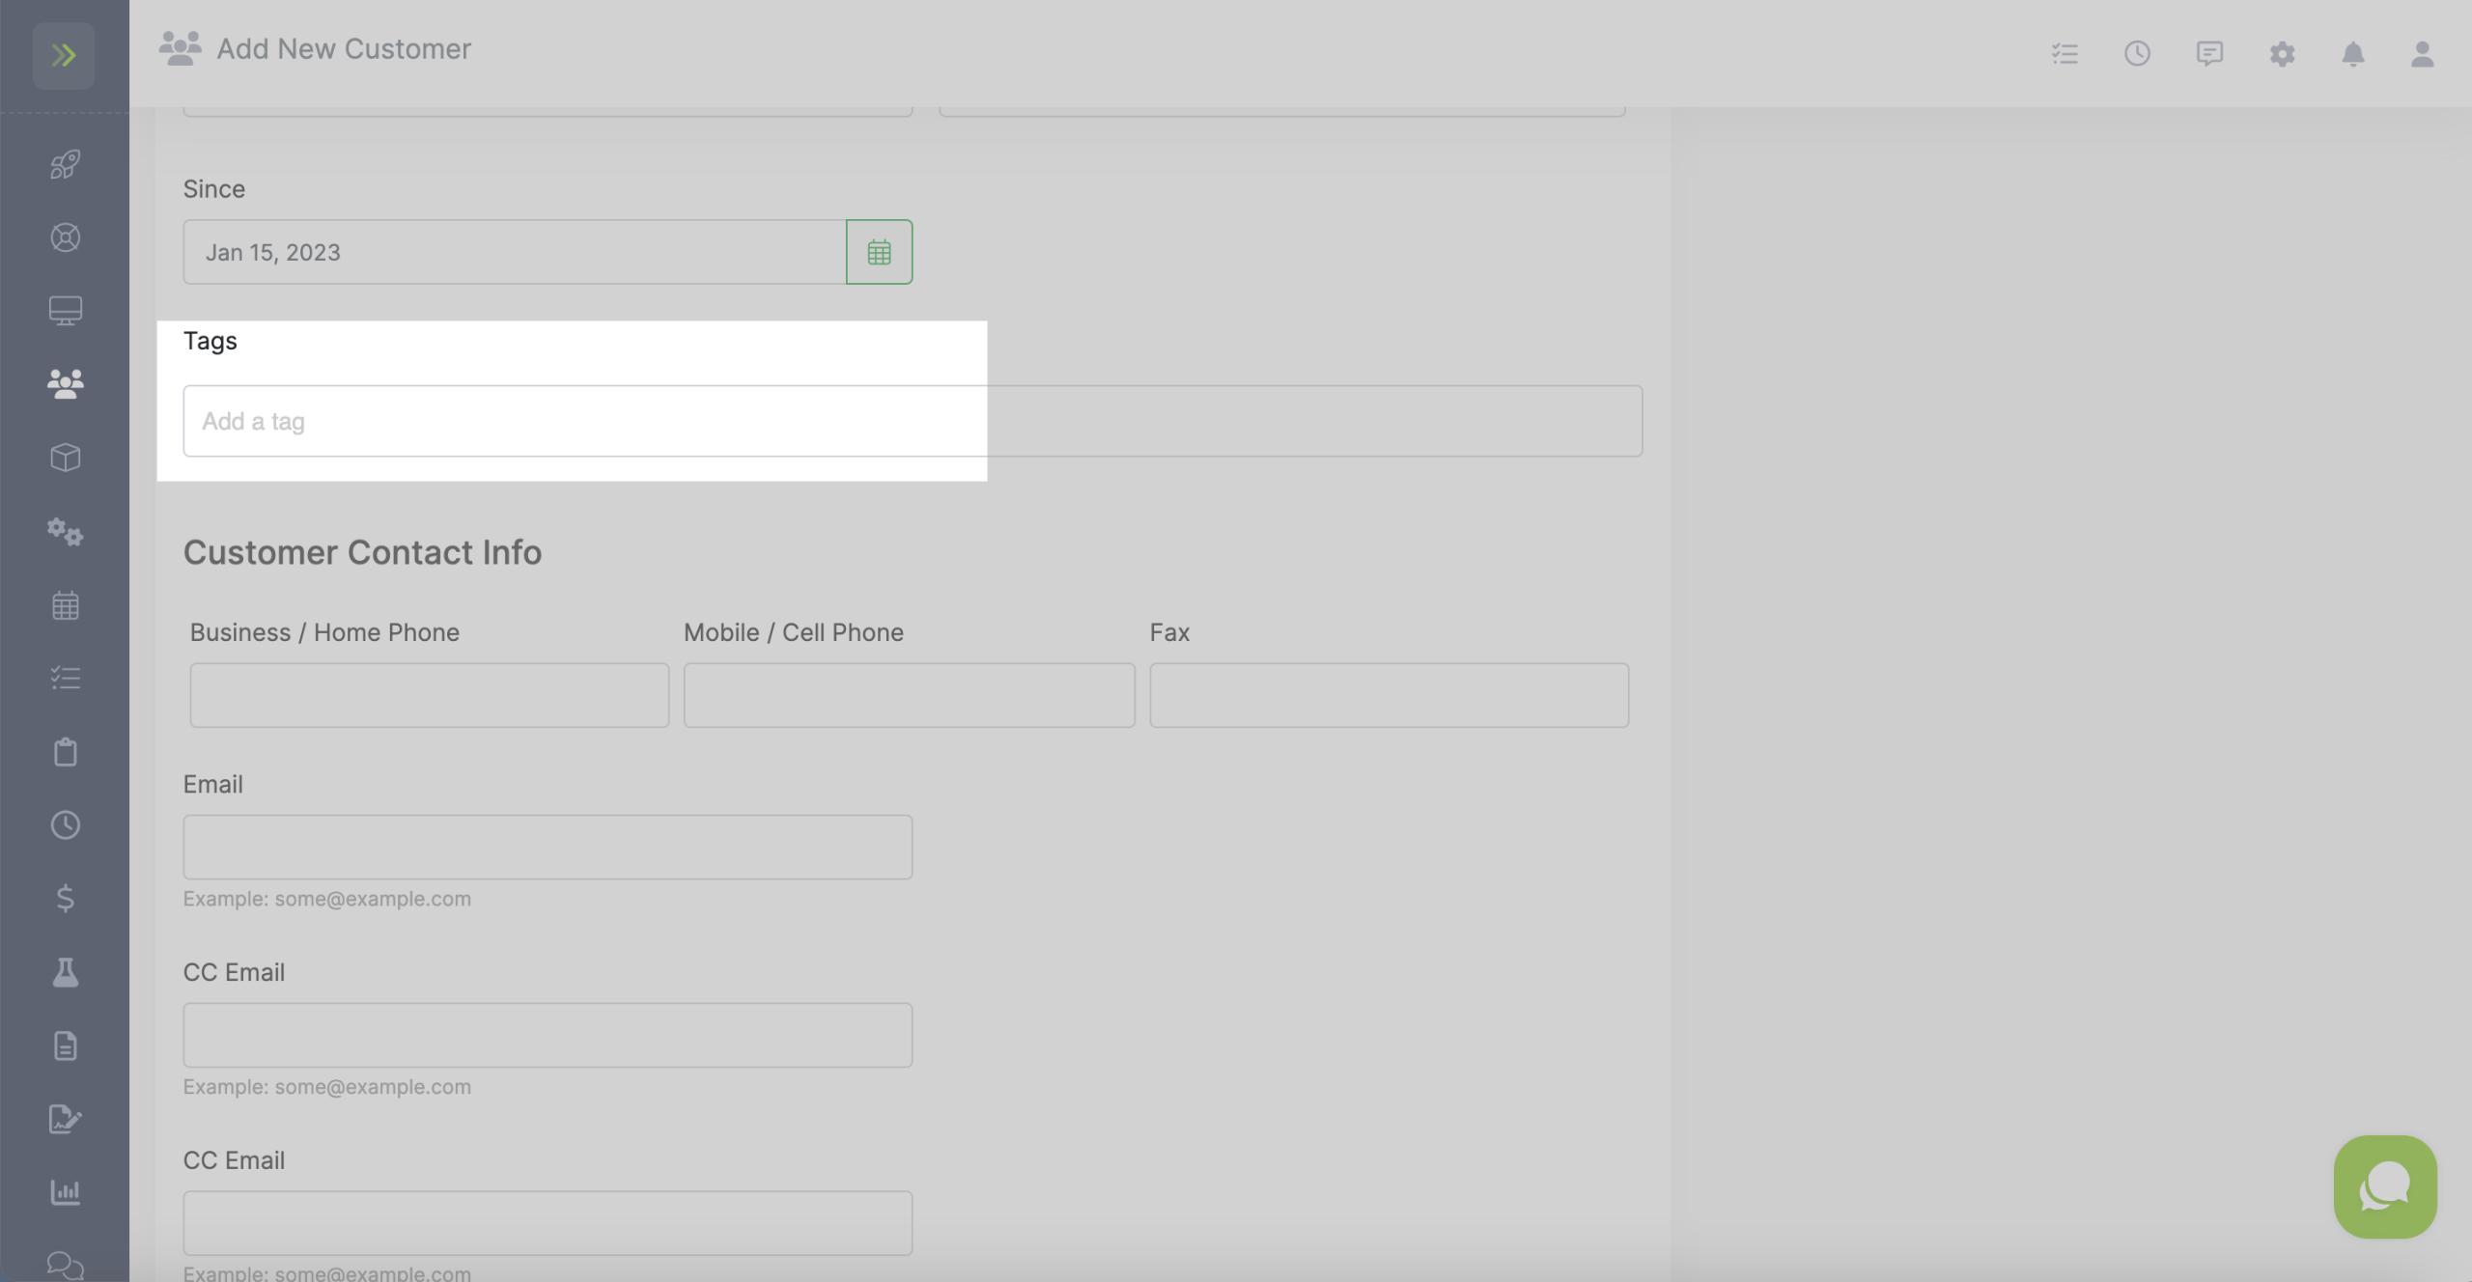Open the double gears icon in sidebar
The width and height of the screenshot is (2472, 1282).
click(x=65, y=532)
